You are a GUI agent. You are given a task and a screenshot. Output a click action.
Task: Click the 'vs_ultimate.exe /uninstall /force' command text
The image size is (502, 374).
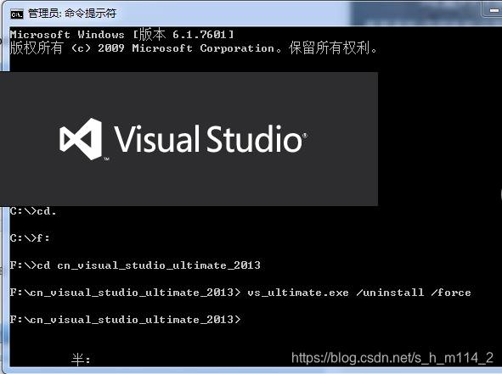click(x=359, y=293)
